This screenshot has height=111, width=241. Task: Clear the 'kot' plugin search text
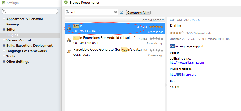click(x=116, y=12)
